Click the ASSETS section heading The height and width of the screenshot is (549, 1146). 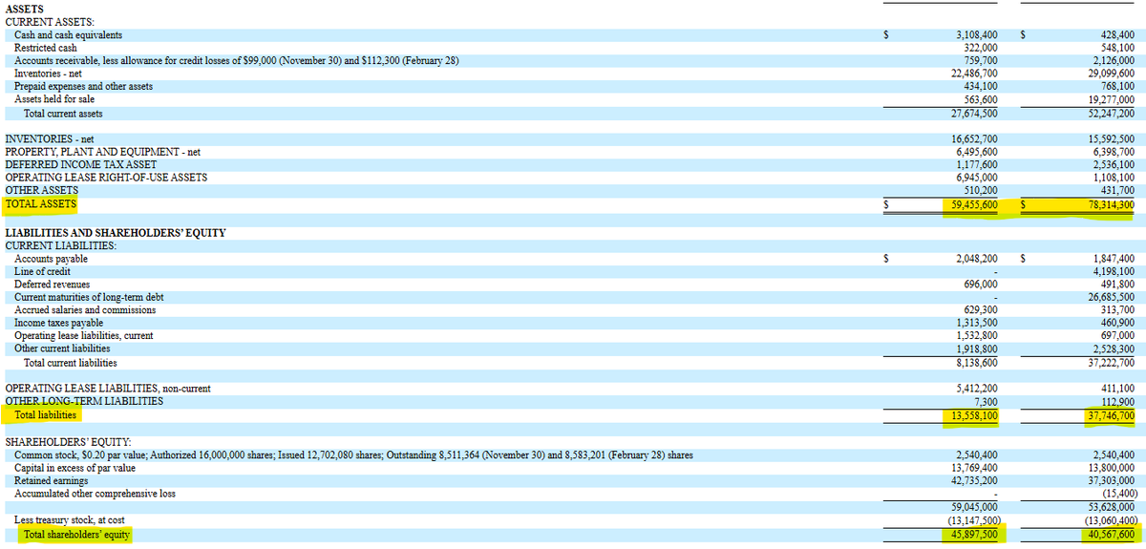25,10
